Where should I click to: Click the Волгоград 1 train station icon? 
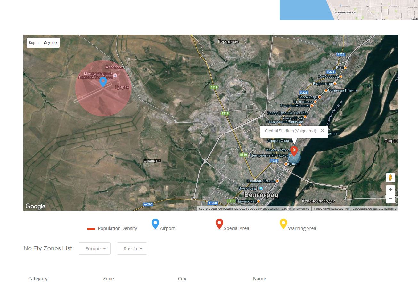261,188
